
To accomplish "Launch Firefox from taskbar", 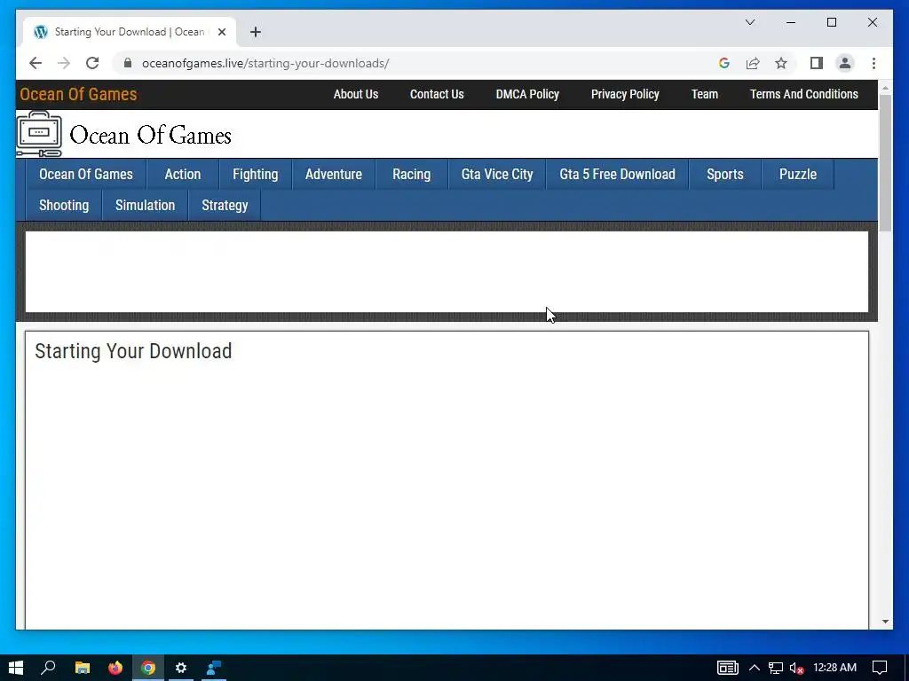I will 115,668.
